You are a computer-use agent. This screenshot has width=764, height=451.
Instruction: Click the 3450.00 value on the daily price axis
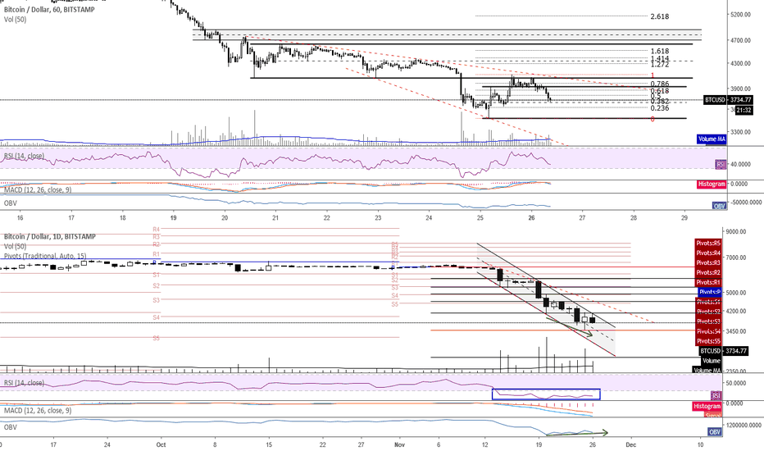[x=736, y=331]
